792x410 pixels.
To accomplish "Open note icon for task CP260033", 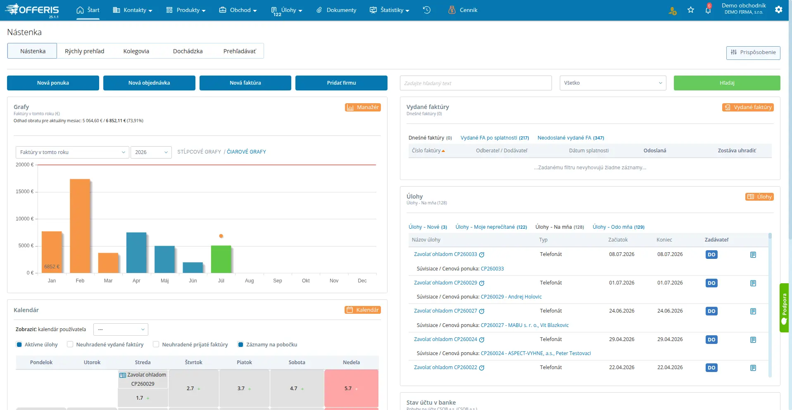I will click(x=753, y=255).
